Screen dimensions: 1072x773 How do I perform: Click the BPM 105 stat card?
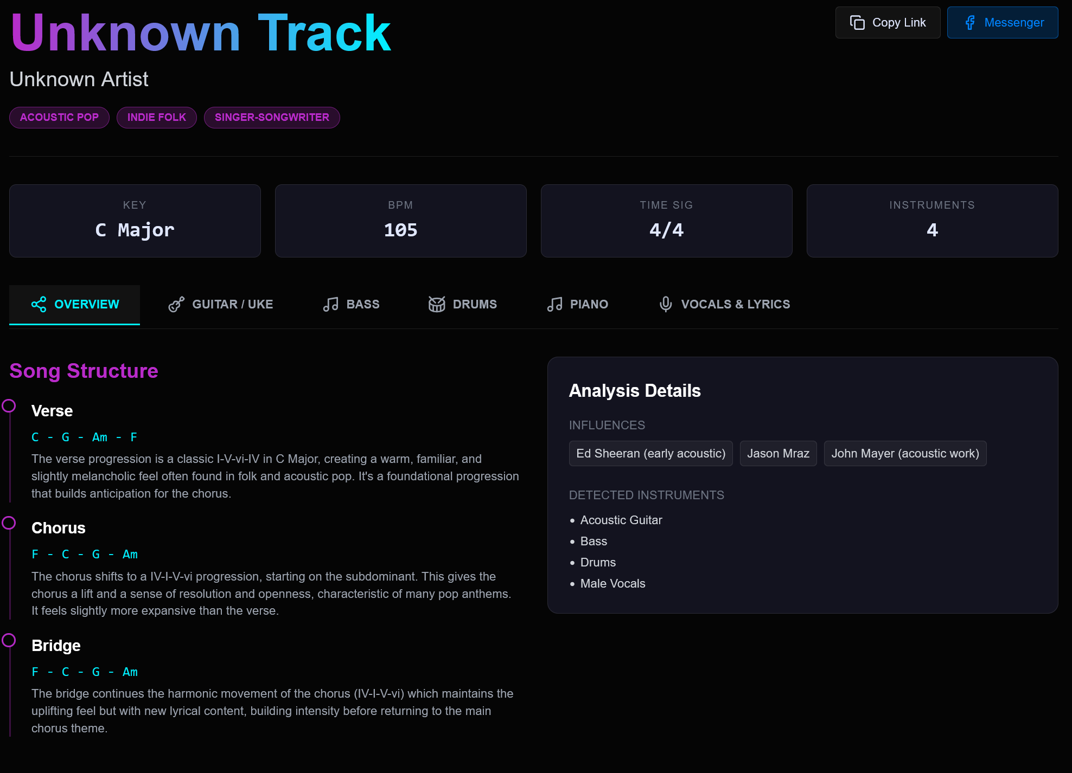400,221
